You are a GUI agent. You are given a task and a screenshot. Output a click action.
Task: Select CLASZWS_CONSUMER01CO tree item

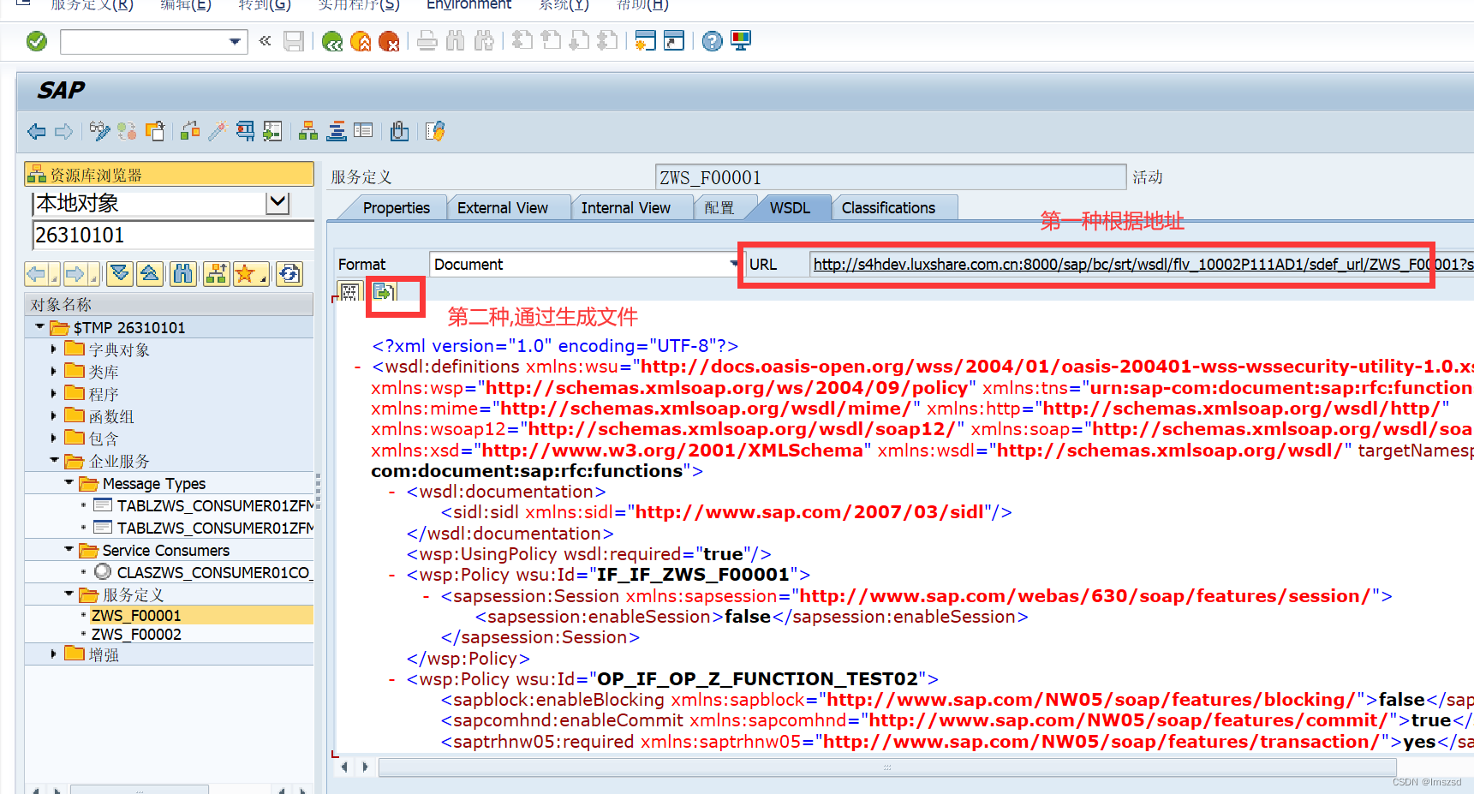coord(213,572)
